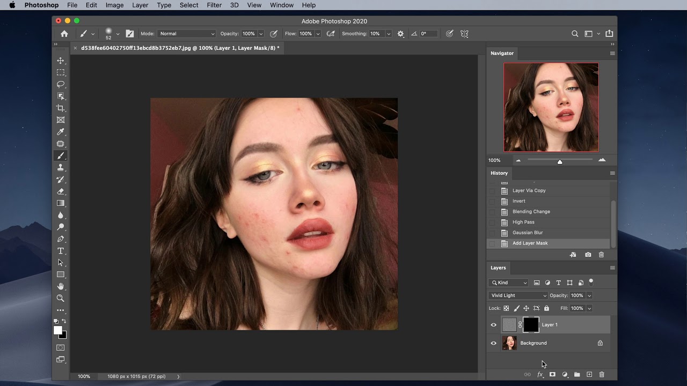
Task: Select the Move tool
Action: 61,61
